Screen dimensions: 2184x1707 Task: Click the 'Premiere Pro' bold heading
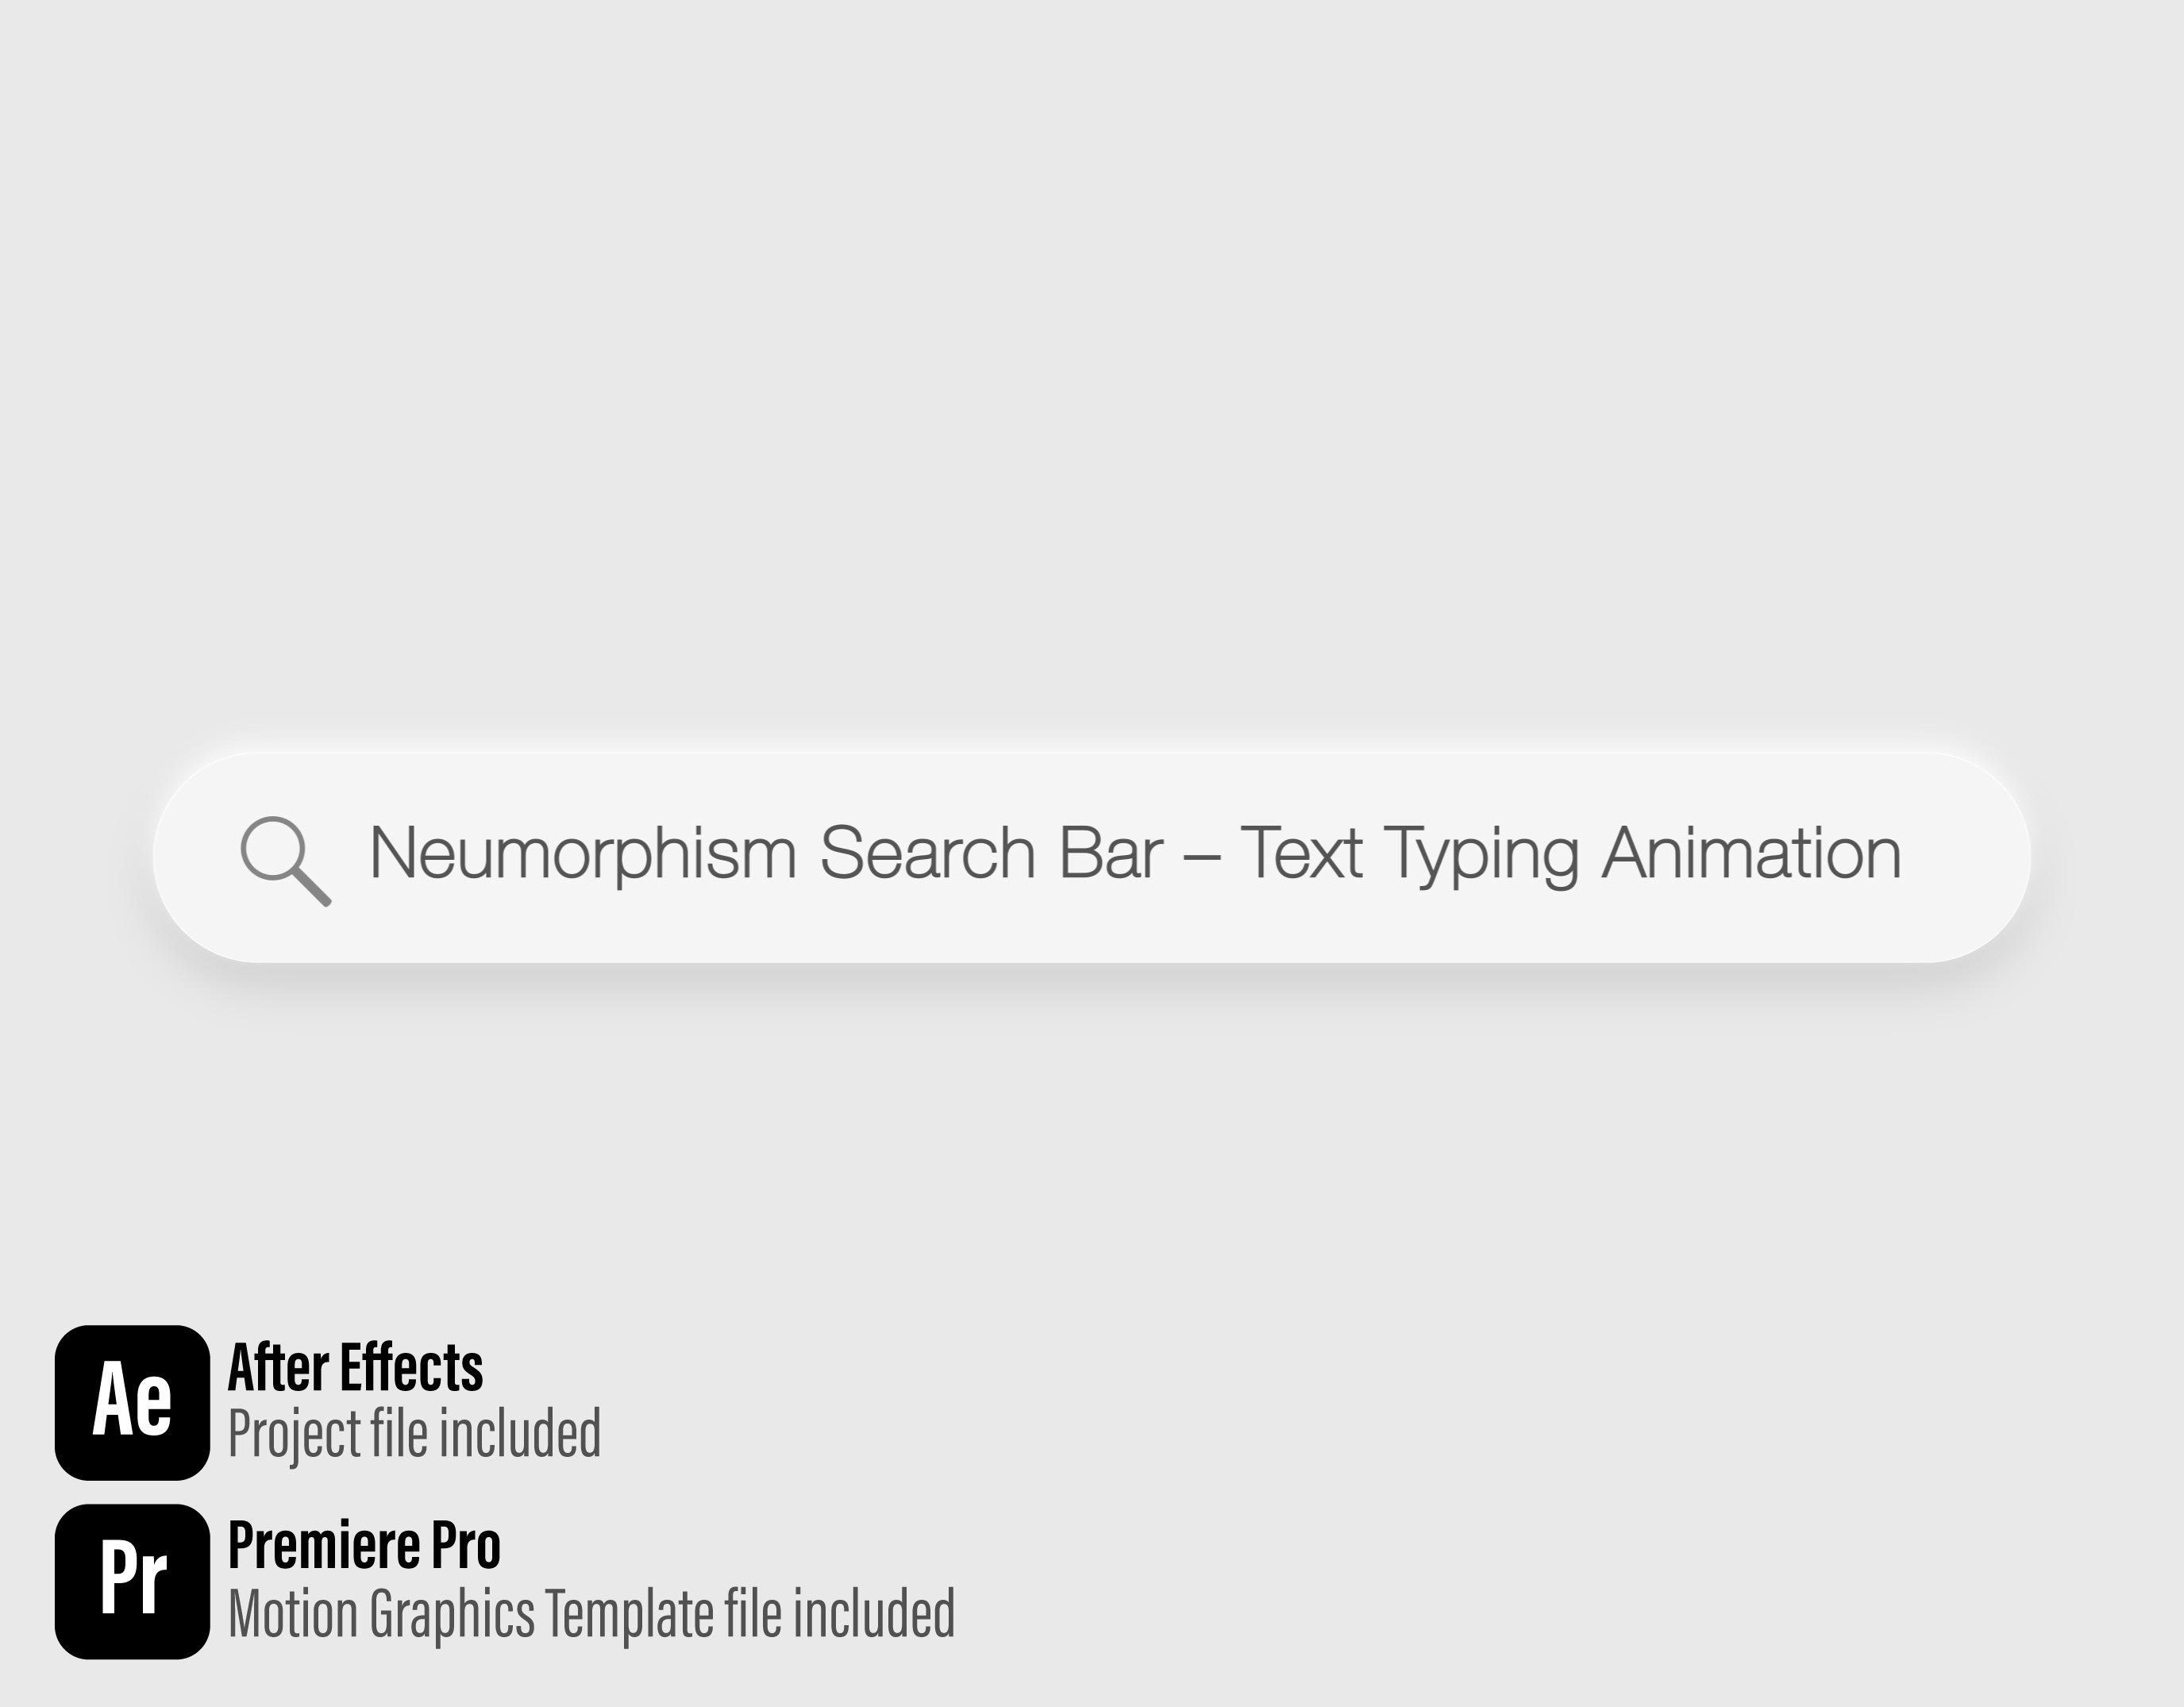point(364,1546)
